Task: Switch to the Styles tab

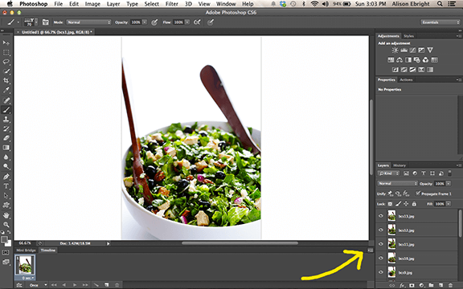Action: [408, 36]
